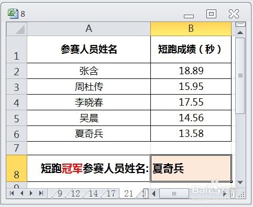
Task: Maximize the workbook window
Action: 211,14
